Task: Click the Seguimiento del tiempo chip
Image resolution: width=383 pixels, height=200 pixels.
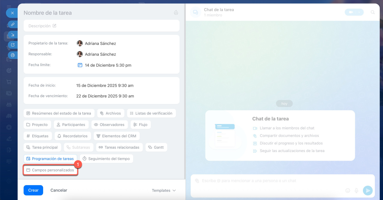Action: point(107,159)
